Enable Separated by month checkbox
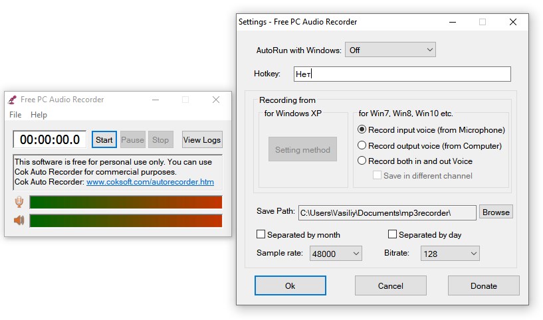This screenshot has width=543, height=320. 261,235
